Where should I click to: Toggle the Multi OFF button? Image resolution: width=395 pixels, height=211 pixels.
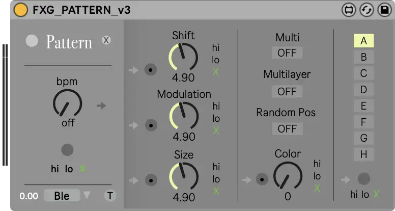(x=287, y=53)
